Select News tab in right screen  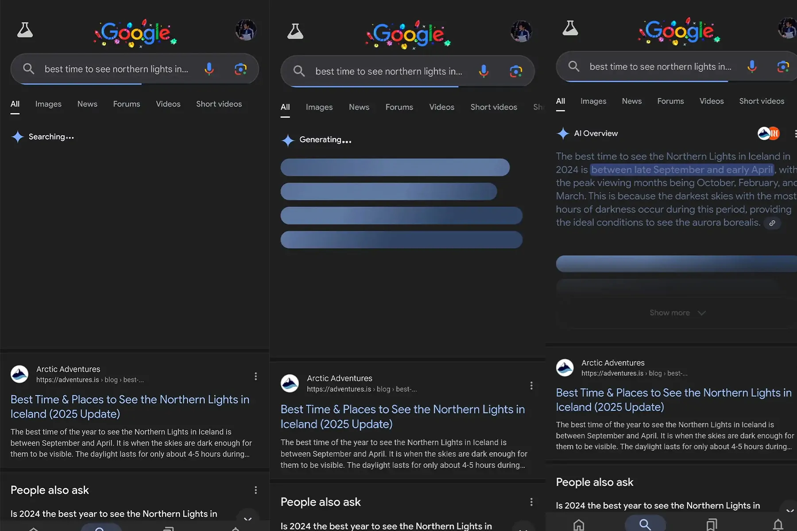click(x=631, y=101)
